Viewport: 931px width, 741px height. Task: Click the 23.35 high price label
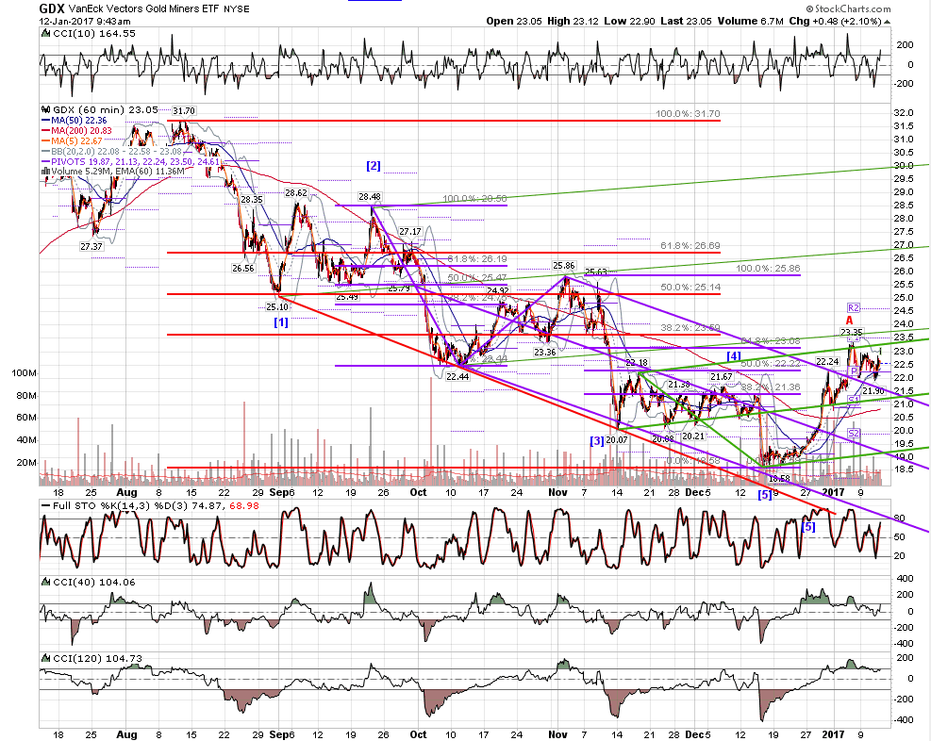tap(852, 332)
